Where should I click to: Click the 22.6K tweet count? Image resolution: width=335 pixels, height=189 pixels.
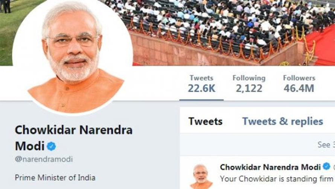(201, 88)
